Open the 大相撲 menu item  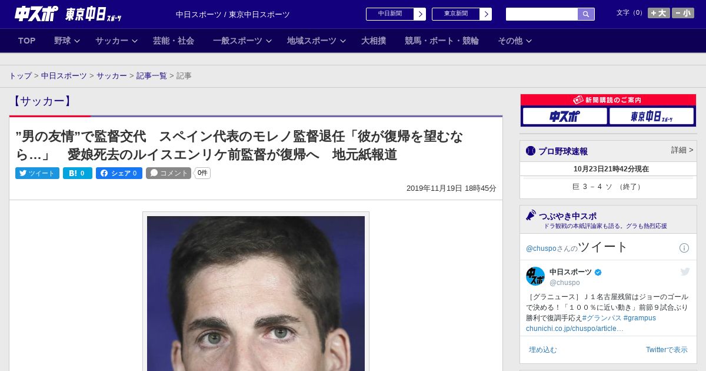[374, 41]
